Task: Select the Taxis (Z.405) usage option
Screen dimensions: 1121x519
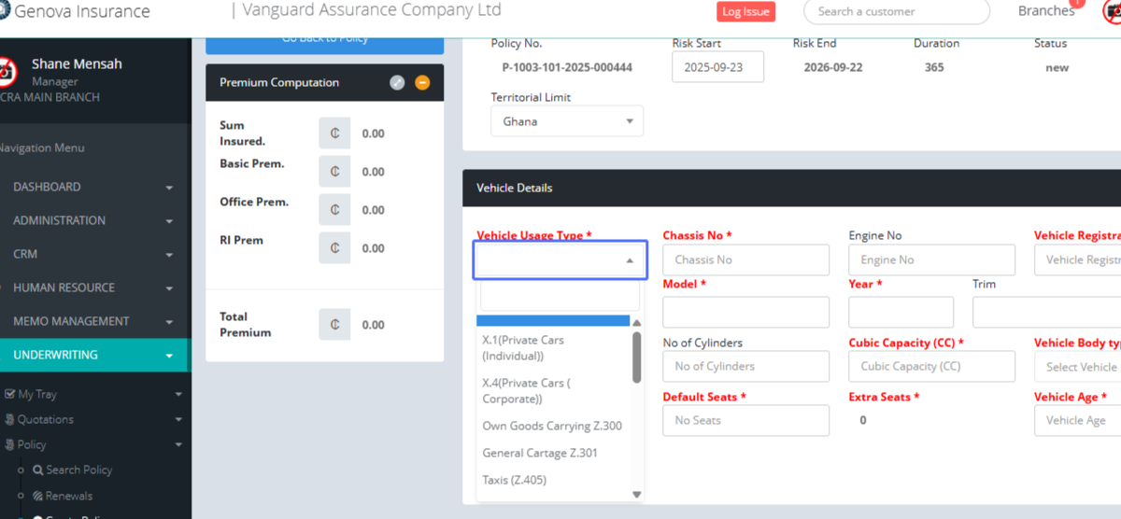Action: pos(514,480)
